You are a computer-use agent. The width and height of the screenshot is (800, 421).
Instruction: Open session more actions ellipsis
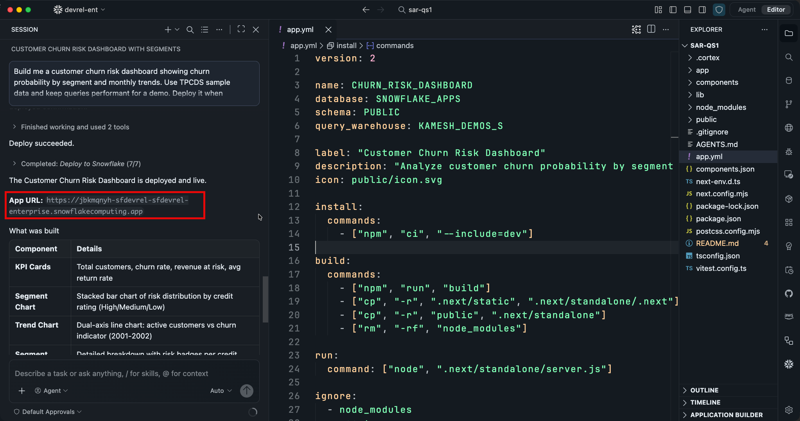[219, 30]
